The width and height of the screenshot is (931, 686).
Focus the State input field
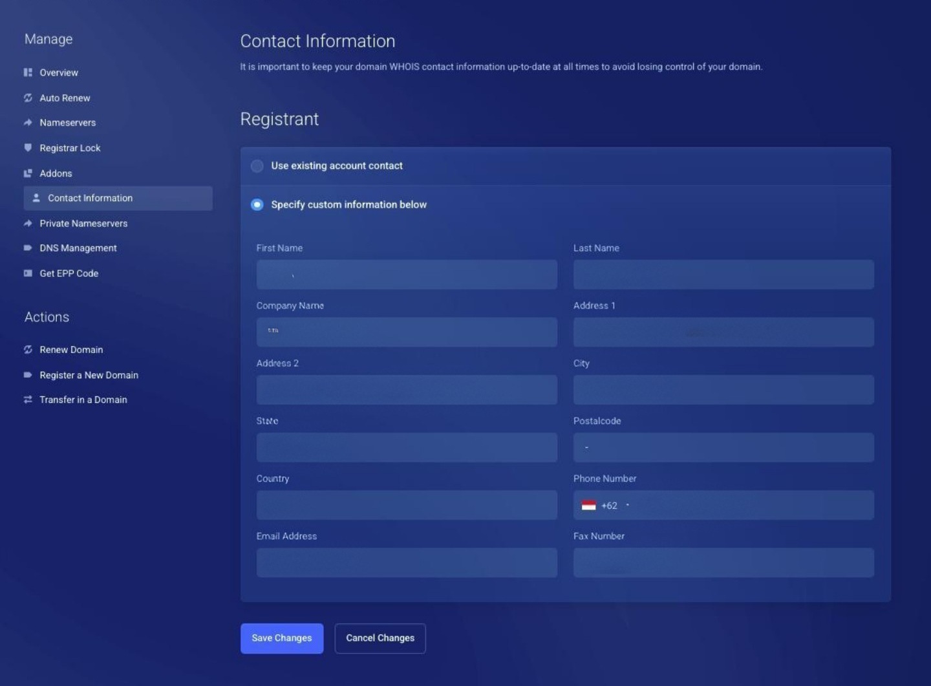[407, 447]
